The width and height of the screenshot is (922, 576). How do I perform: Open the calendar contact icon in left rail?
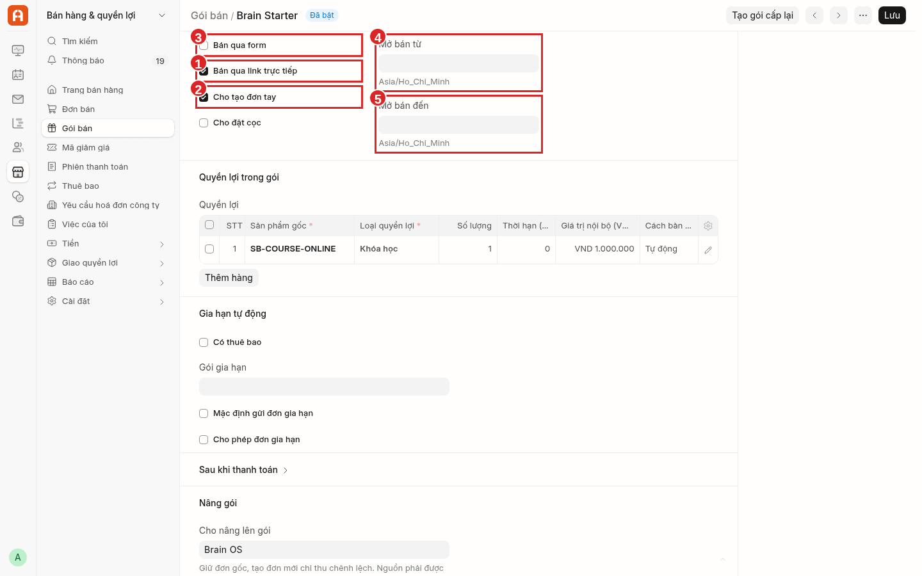tap(18, 75)
